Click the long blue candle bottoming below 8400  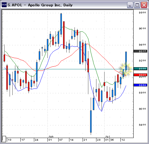(91, 121)
